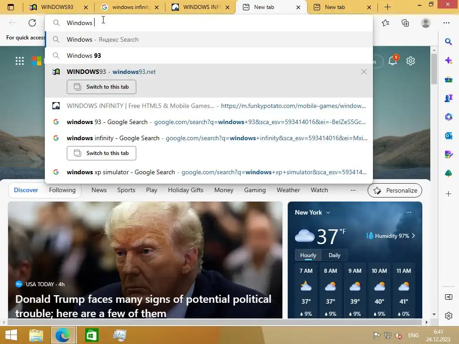Close the WINDOWS93 tab
Image resolution: width=459 pixels, height=344 pixels.
click(x=86, y=7)
